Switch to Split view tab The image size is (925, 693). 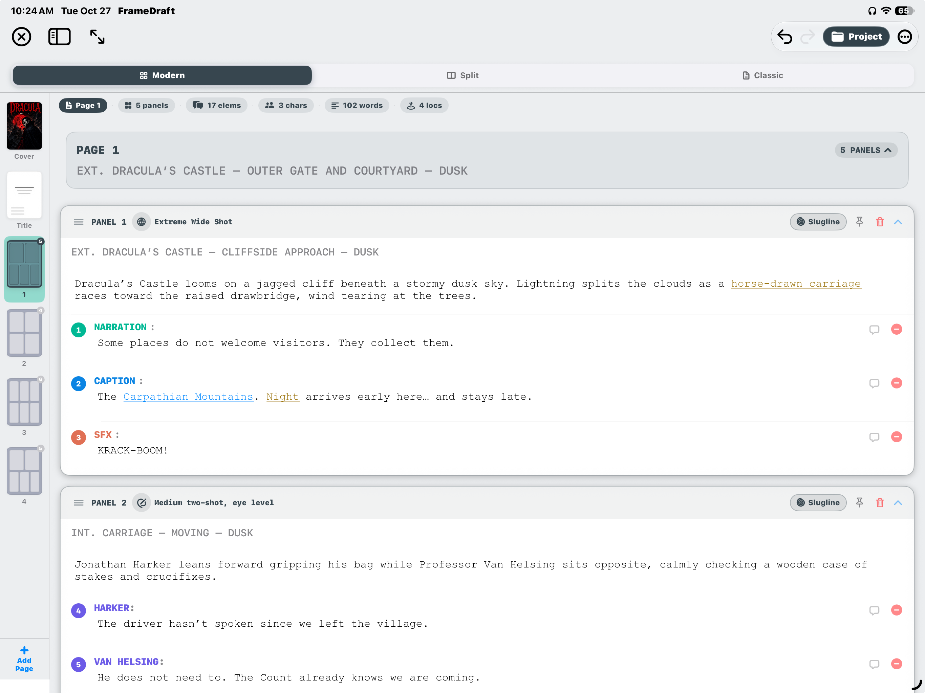(462, 76)
